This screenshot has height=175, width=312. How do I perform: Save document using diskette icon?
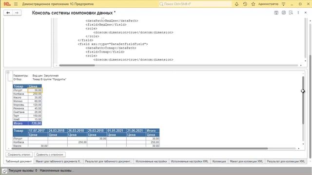(x=276, y=13)
